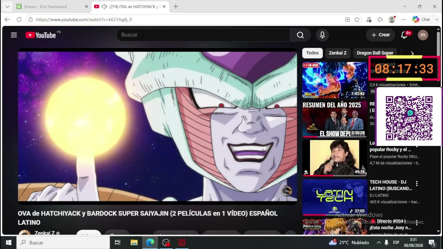Open the Latin Tech House video thumbnail

click(335, 197)
